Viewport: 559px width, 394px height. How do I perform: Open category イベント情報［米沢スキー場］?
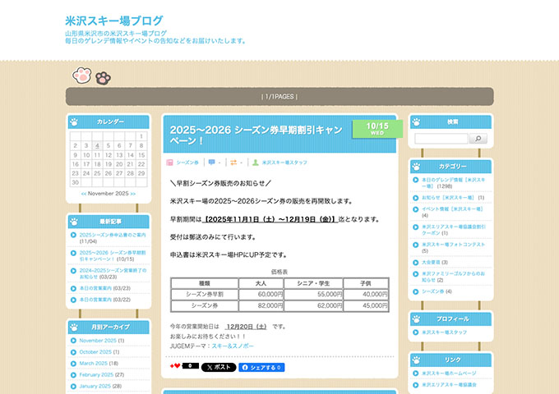(452, 209)
